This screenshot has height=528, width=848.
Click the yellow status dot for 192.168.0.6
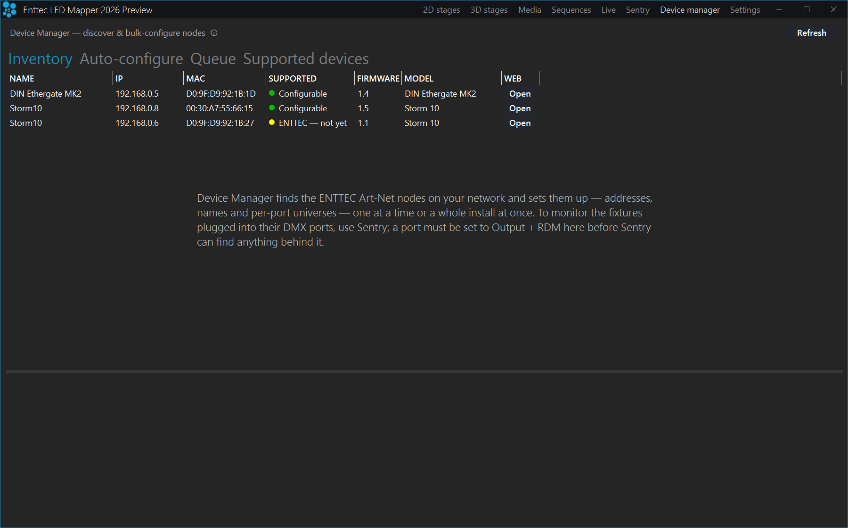click(272, 123)
